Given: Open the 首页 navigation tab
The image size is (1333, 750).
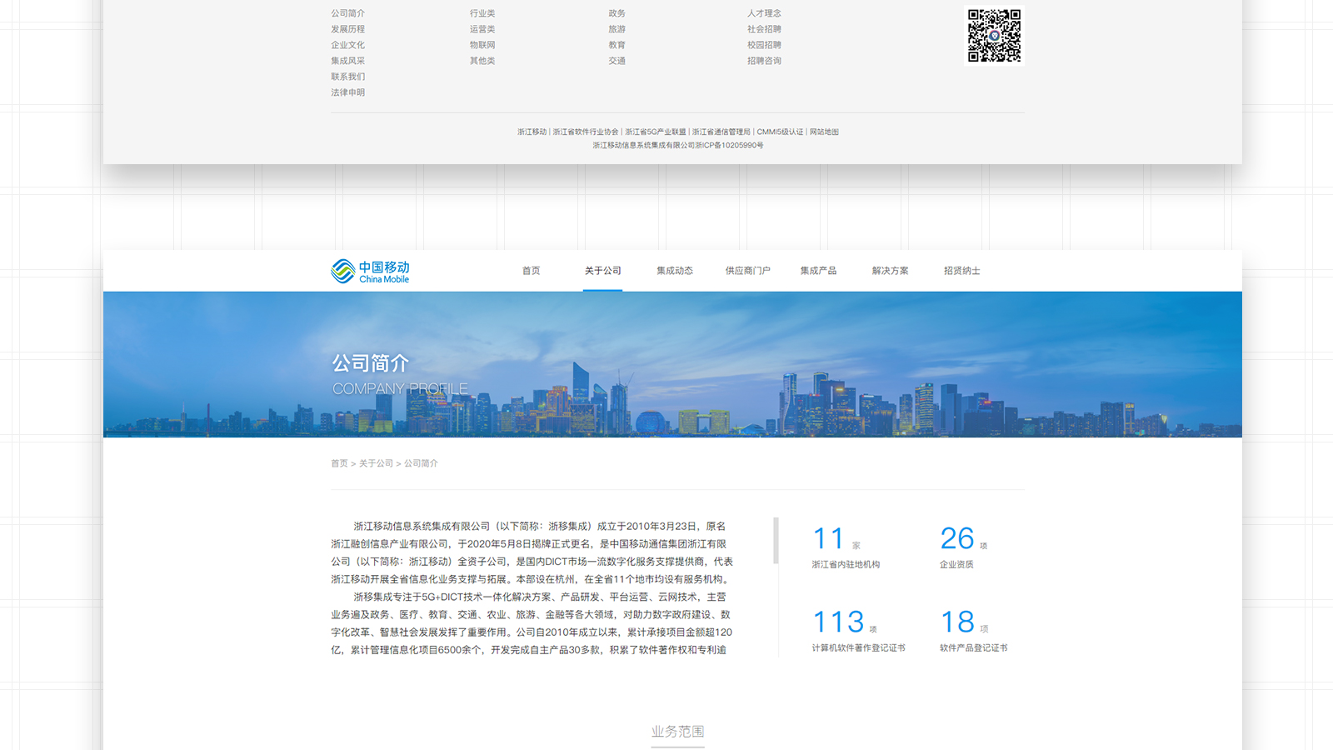Looking at the screenshot, I should point(531,271).
